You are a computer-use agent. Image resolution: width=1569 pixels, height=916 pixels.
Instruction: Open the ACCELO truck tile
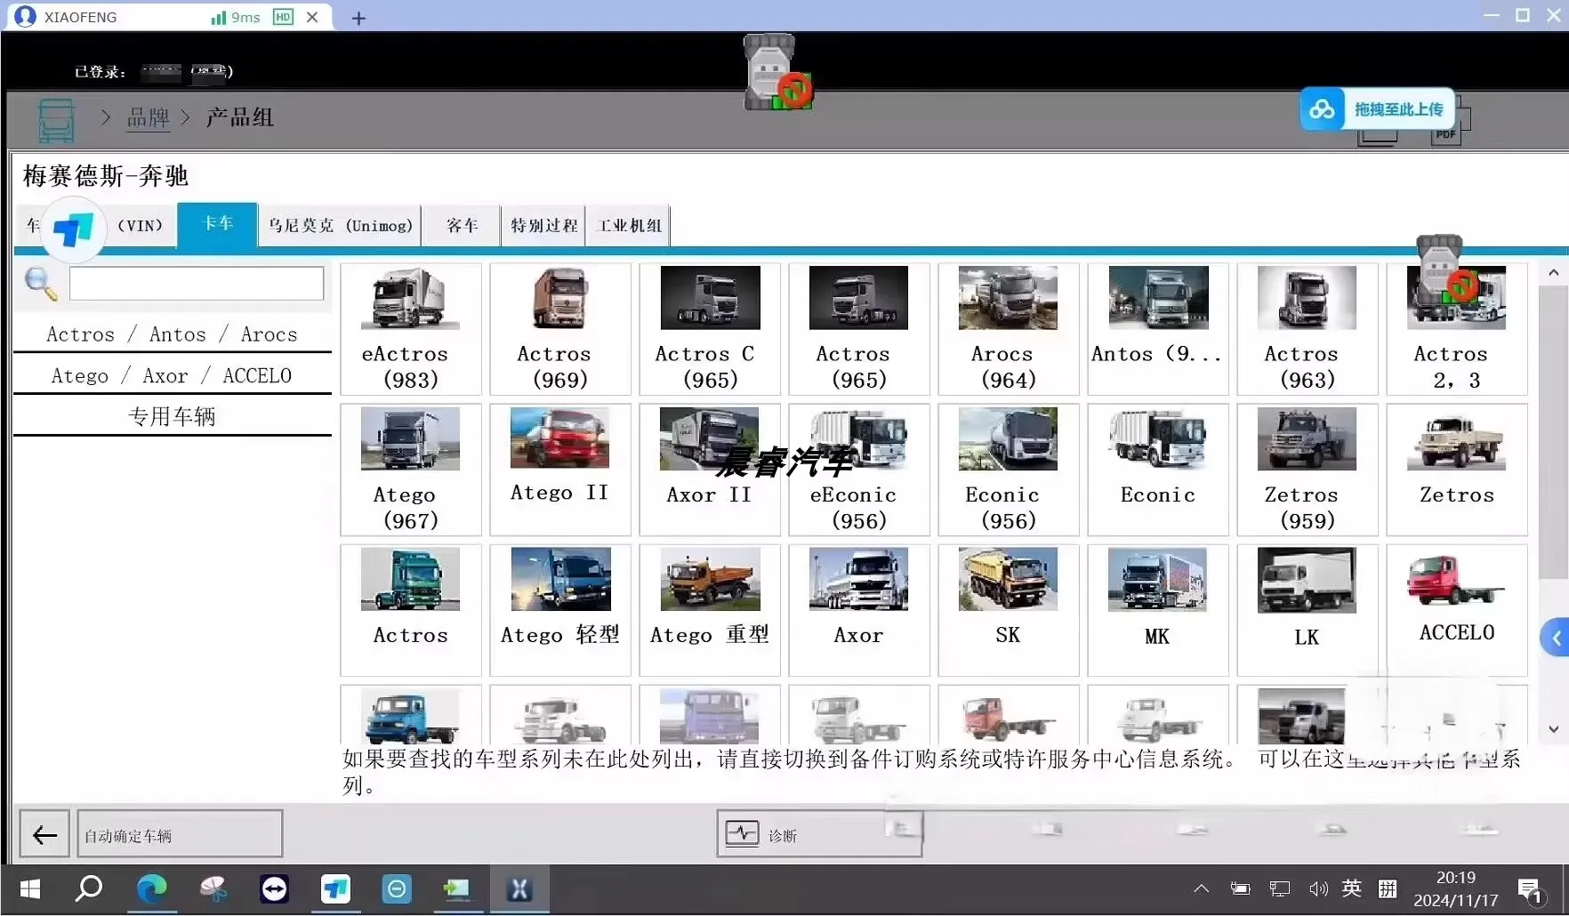(x=1457, y=610)
